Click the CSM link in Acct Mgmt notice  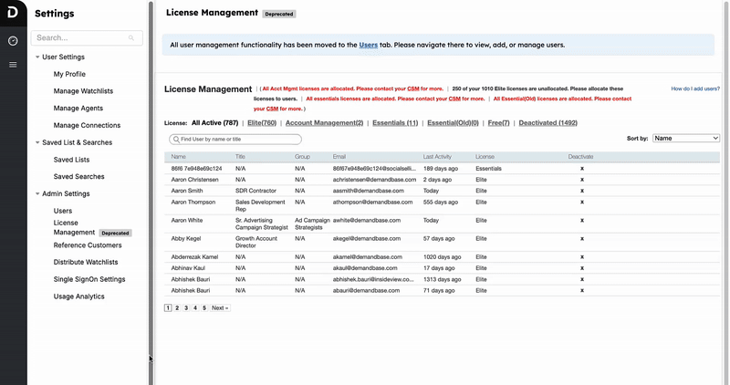tap(413, 88)
